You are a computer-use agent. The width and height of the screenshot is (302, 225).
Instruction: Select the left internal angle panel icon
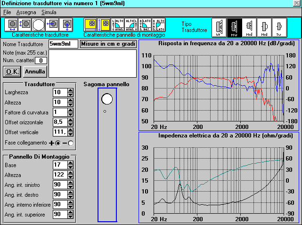point(118,25)
